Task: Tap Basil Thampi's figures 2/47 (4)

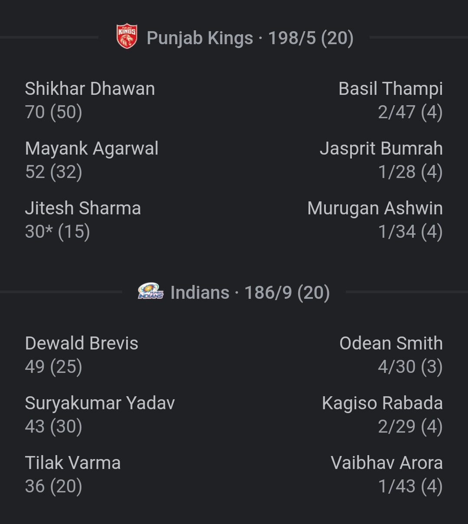Action: pyautogui.click(x=410, y=112)
